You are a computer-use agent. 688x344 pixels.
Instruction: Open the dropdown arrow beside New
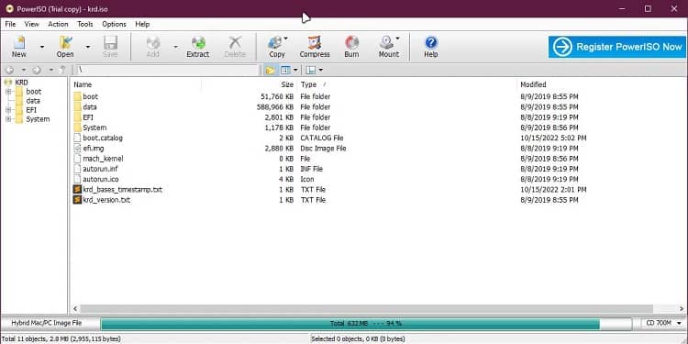point(41,47)
